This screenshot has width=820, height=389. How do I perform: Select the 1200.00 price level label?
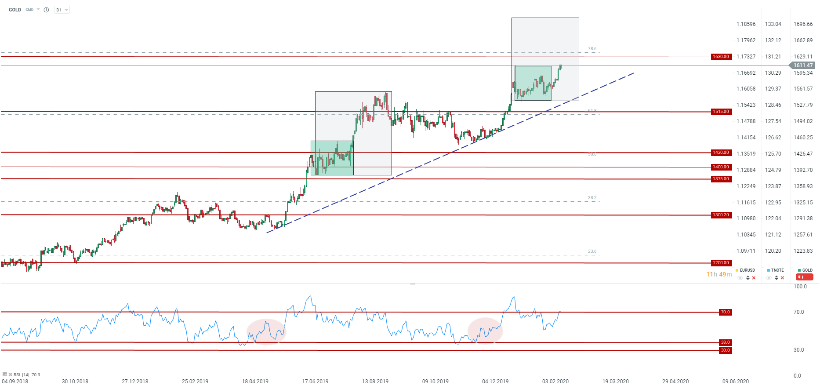[721, 263]
